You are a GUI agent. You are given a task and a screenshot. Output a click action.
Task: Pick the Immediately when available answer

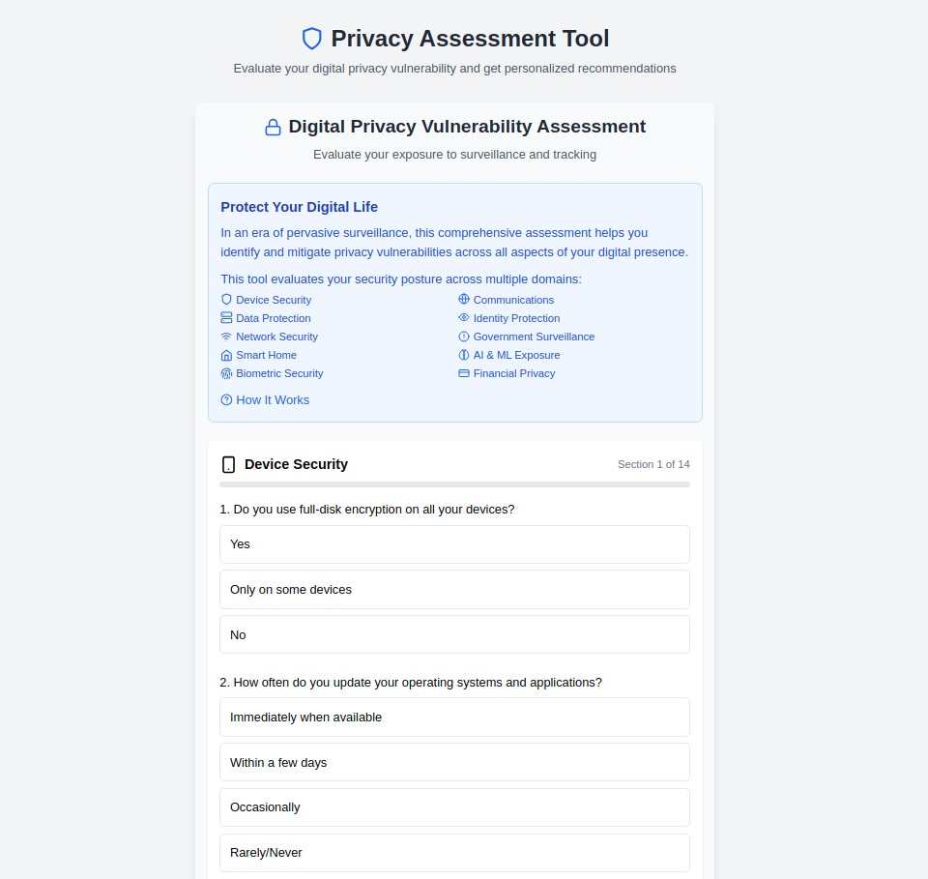pyautogui.click(x=454, y=718)
